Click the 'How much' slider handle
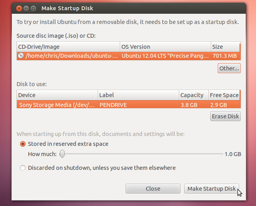256x206 pixels. pos(62,154)
